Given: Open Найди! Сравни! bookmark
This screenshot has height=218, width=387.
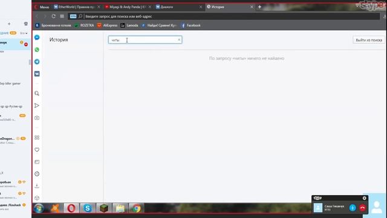Looking at the screenshot, I should tap(159, 25).
